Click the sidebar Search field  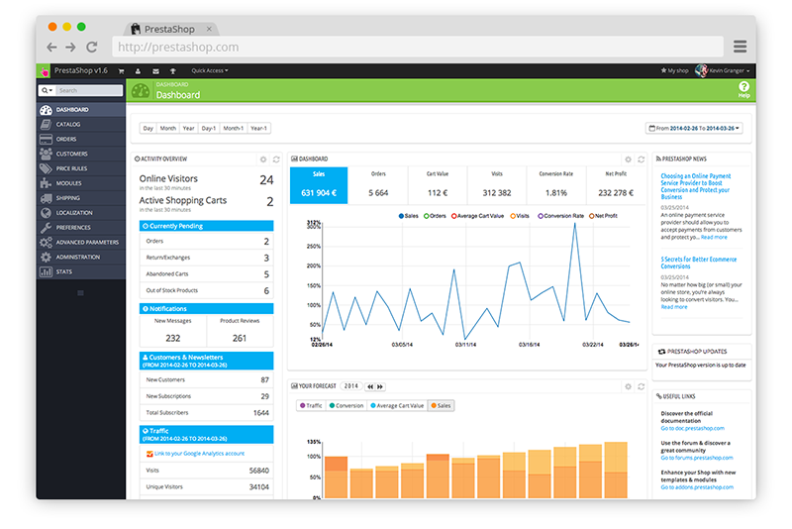(x=89, y=90)
